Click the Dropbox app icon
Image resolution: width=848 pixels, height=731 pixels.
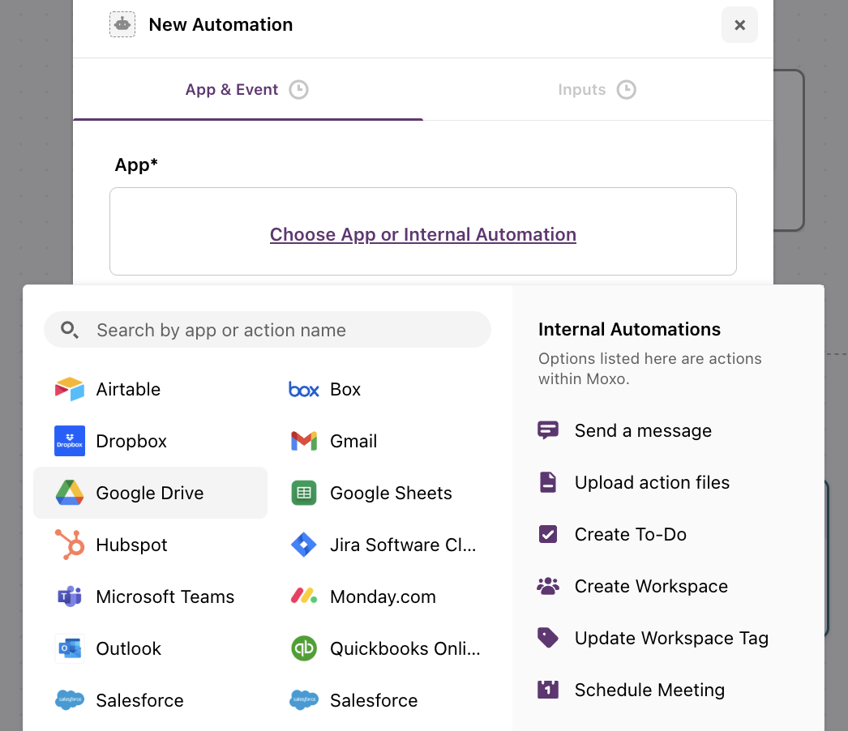point(70,441)
